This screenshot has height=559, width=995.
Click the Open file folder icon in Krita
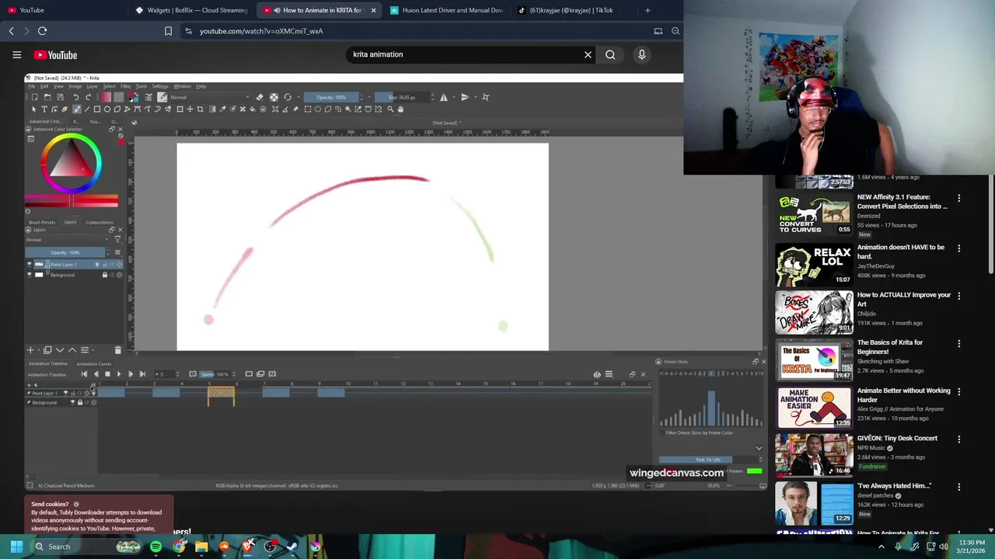tap(47, 97)
